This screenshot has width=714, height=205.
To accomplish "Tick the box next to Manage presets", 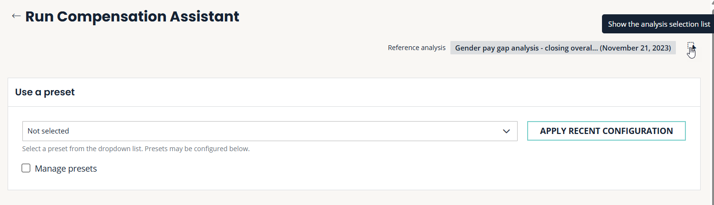I will click(26, 168).
